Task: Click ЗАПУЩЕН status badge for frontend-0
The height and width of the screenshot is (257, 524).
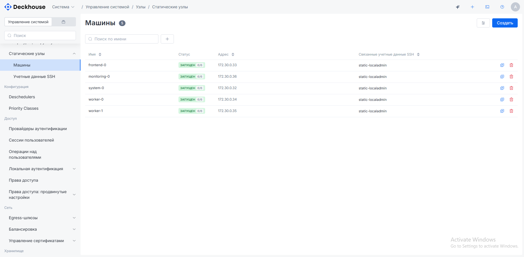Action: coord(192,65)
